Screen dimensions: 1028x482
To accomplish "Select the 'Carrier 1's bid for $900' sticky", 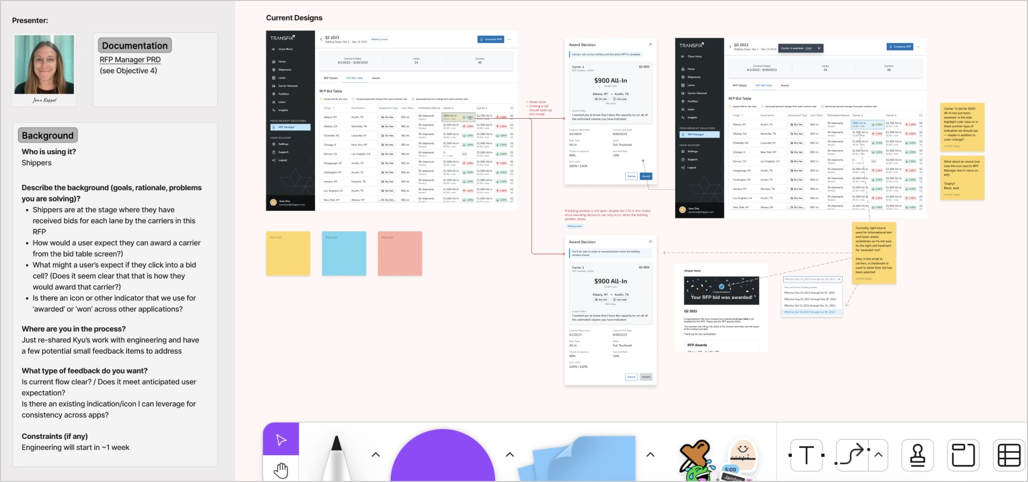I will point(962,127).
